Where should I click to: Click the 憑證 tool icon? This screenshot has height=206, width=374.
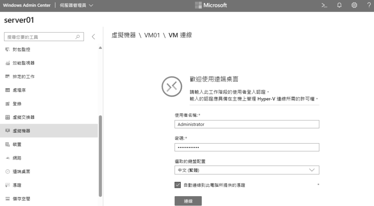pos(8,185)
